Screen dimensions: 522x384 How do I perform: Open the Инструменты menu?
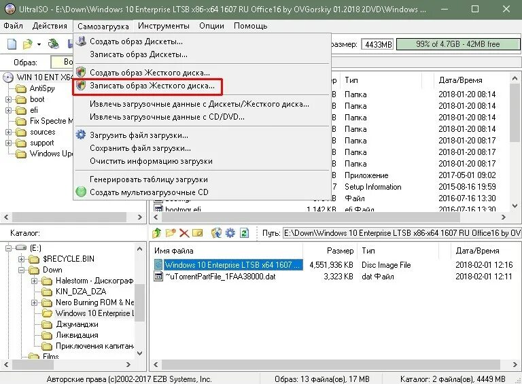(163, 26)
